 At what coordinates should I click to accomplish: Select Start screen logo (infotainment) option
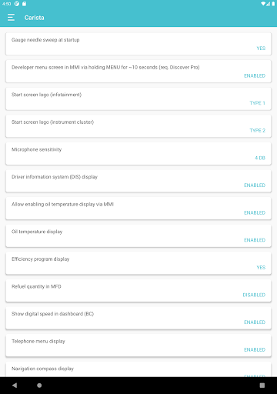coord(138,98)
